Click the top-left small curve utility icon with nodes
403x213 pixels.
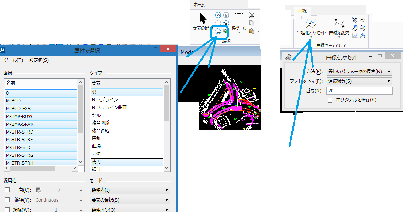pyautogui.click(x=355, y=20)
